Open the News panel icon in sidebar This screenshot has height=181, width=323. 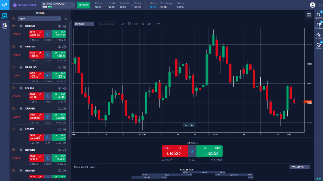(5, 26)
